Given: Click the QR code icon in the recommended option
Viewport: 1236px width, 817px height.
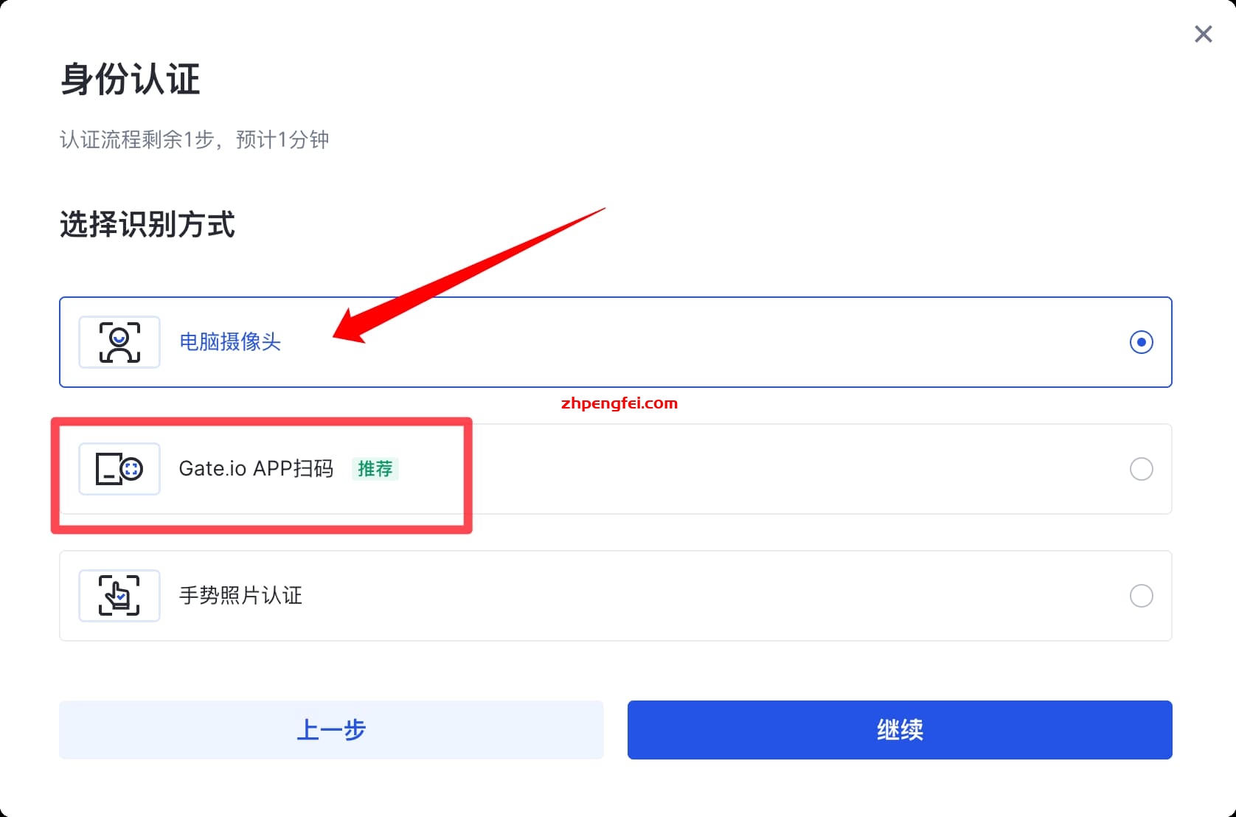Looking at the screenshot, I should click(119, 468).
